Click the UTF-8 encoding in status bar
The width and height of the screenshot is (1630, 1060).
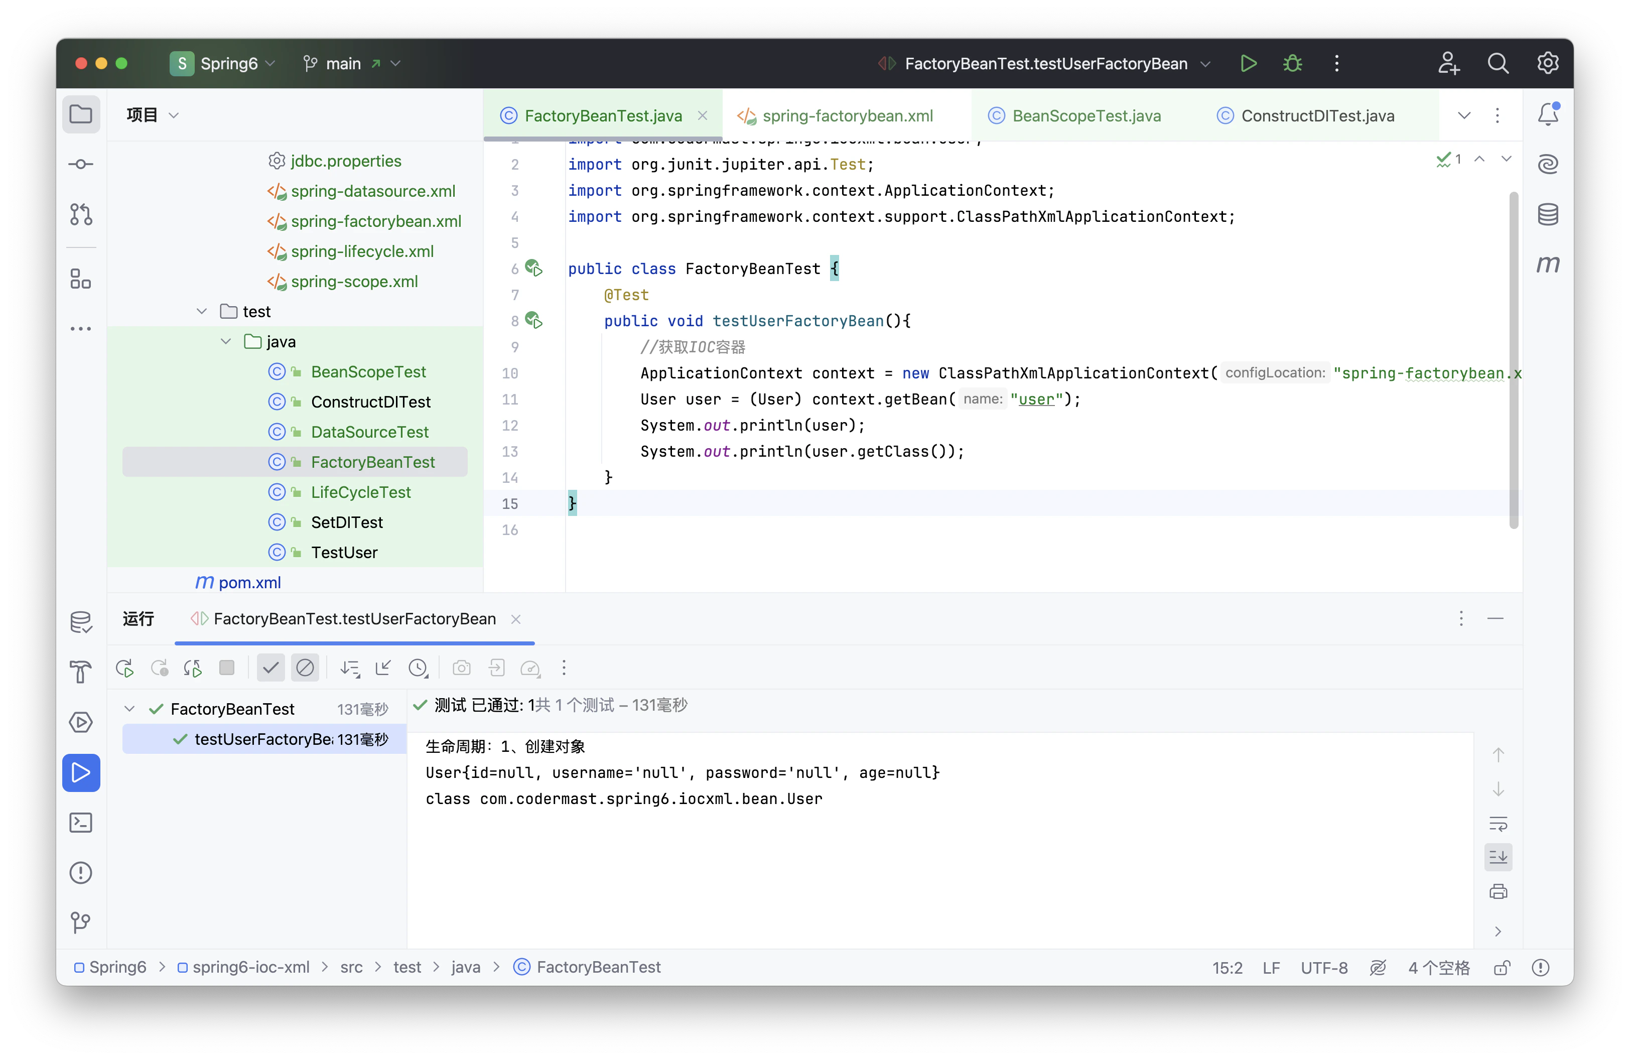[x=1323, y=968]
